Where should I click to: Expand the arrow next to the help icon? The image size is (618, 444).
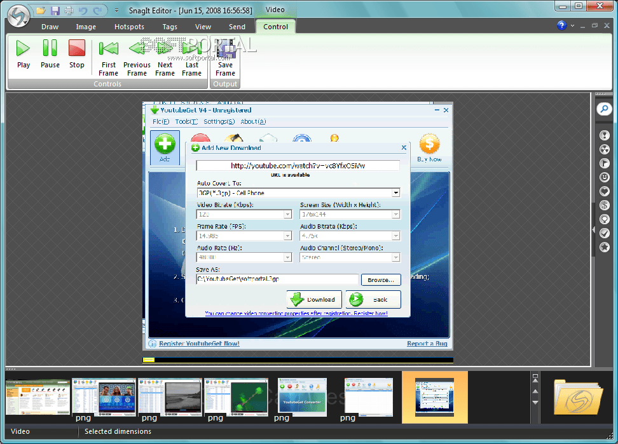pos(572,25)
